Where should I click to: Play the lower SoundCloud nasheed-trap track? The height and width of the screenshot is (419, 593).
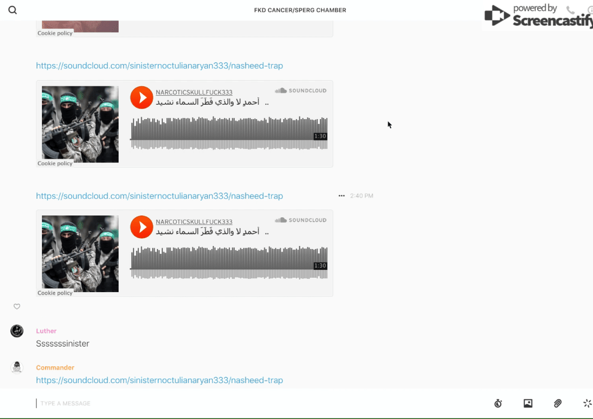click(142, 227)
